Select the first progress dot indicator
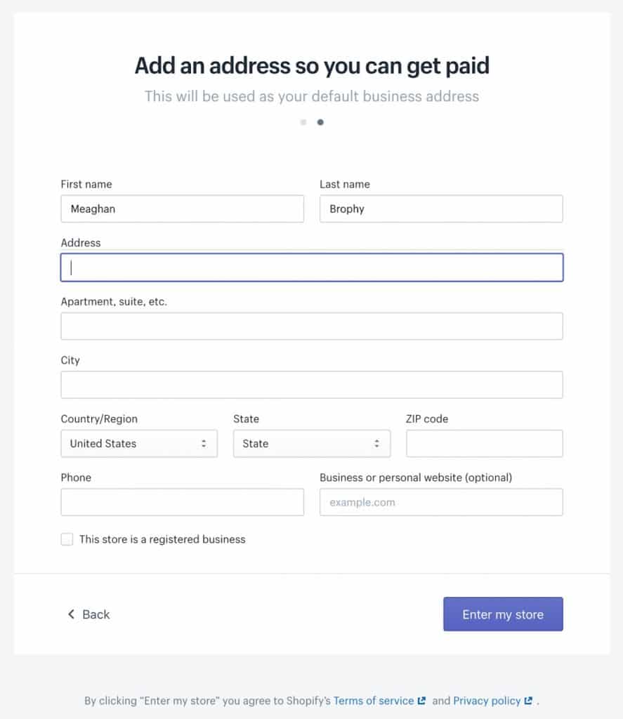The height and width of the screenshot is (719, 623). [303, 121]
